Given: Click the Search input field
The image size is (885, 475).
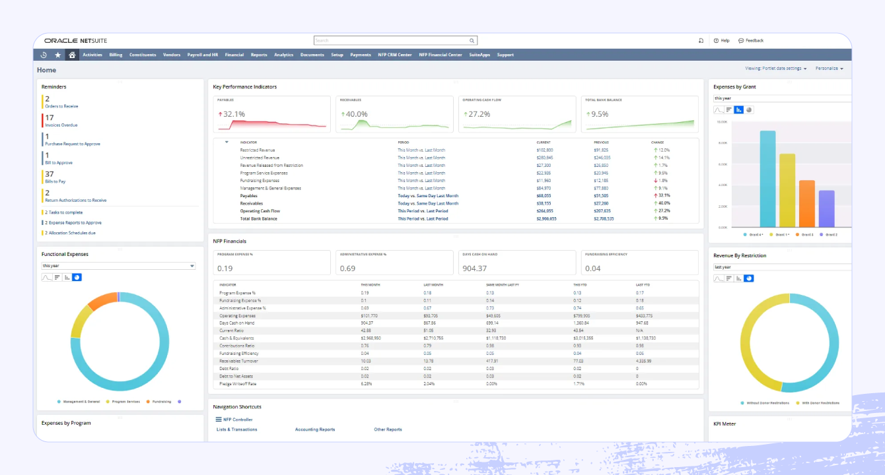Looking at the screenshot, I should [x=396, y=40].
